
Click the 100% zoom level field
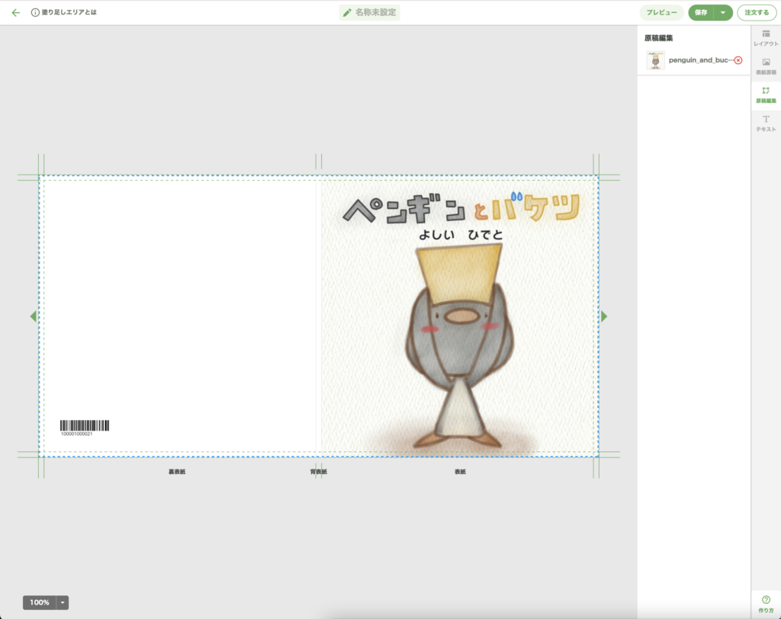40,602
